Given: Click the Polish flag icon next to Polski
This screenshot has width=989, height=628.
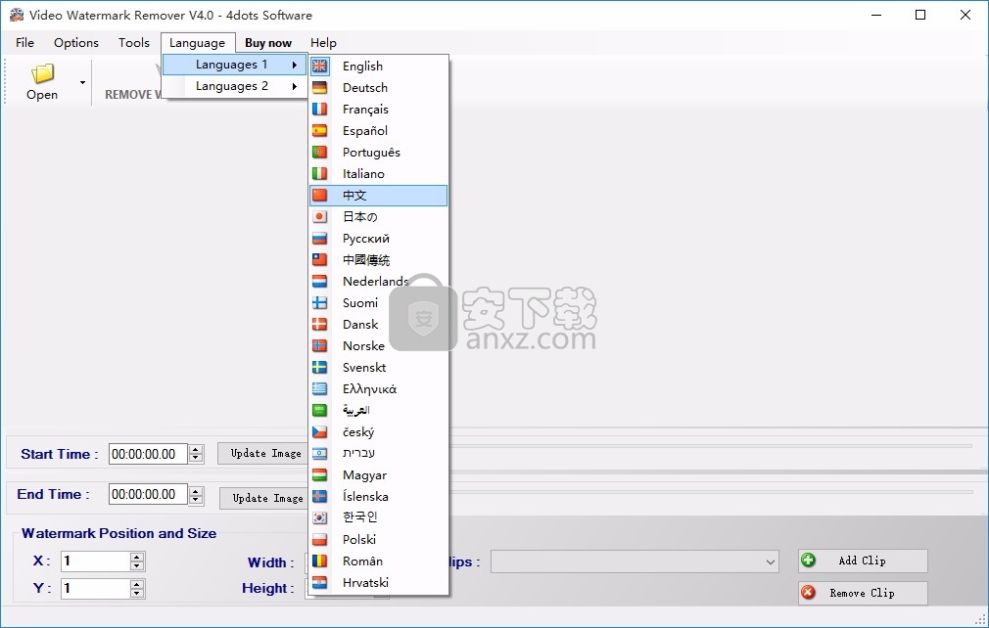Looking at the screenshot, I should (x=320, y=539).
